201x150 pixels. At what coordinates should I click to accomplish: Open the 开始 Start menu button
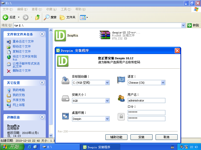pos(12,147)
